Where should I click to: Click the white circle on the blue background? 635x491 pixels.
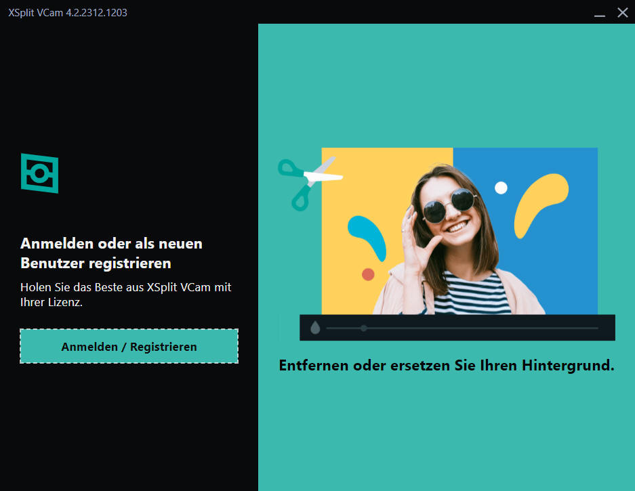tap(501, 188)
